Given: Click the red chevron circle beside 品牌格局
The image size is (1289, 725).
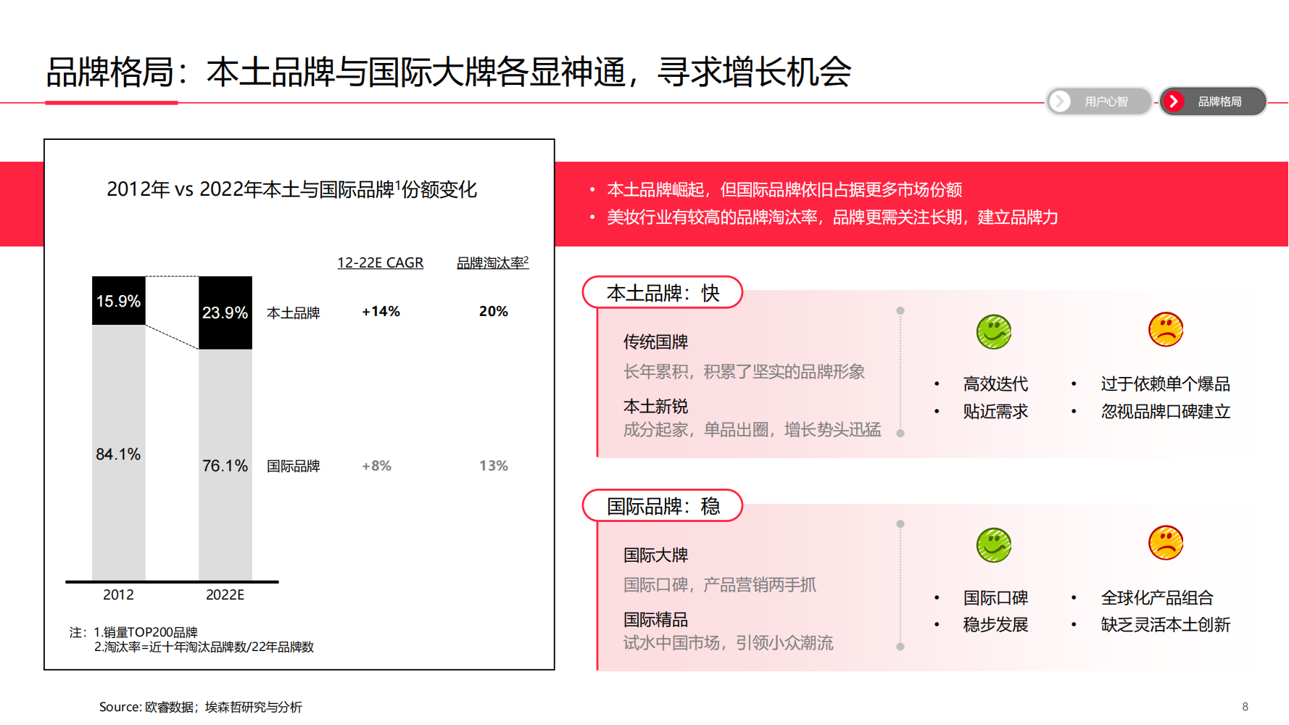Looking at the screenshot, I should pos(1173,101).
